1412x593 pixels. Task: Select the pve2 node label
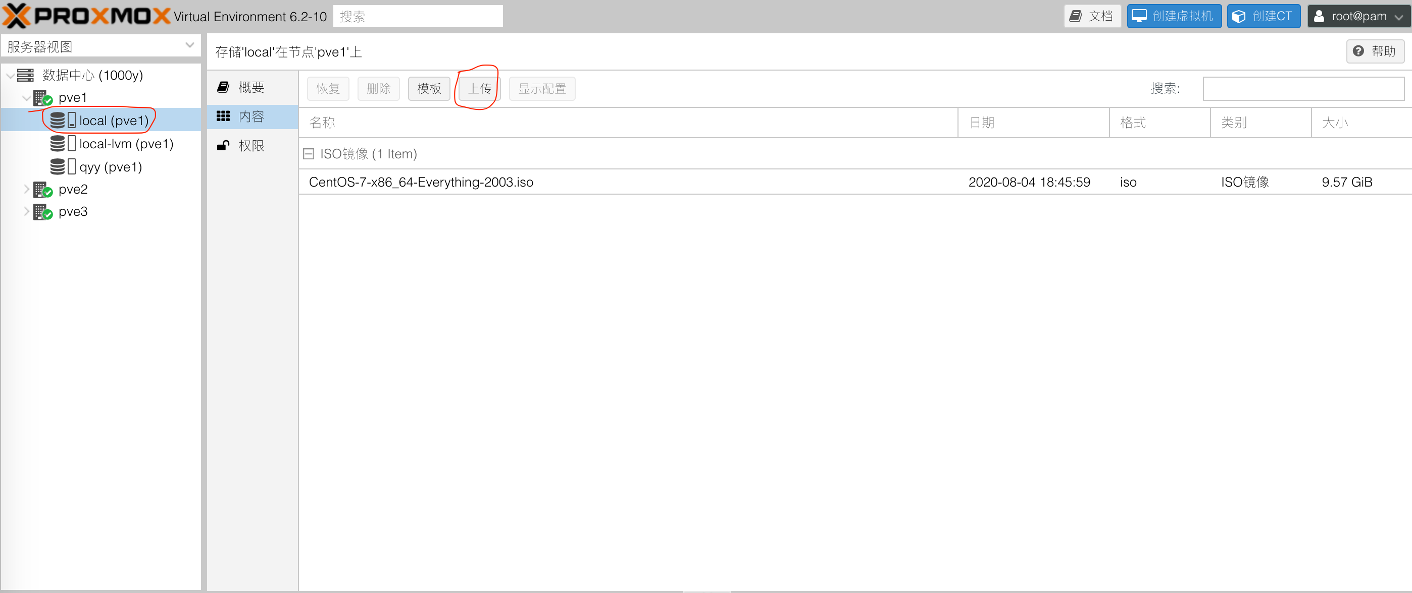pyautogui.click(x=73, y=190)
